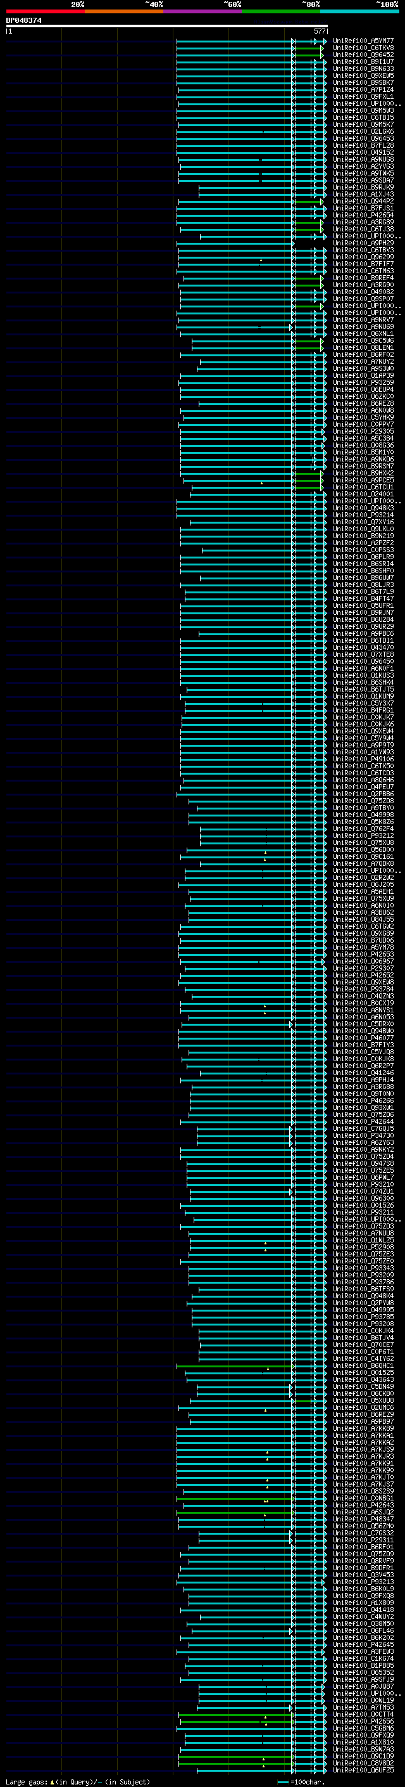The height and width of the screenshot is (1787, 405).
Task: Select the UniRef100_A2YVG3 label
Action: 363,167
